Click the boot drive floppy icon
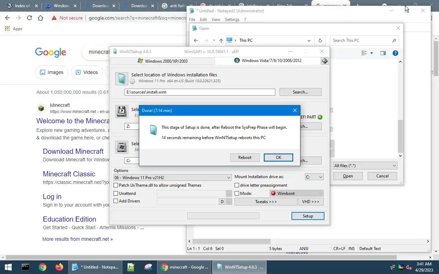439x274 pixels. point(122,112)
